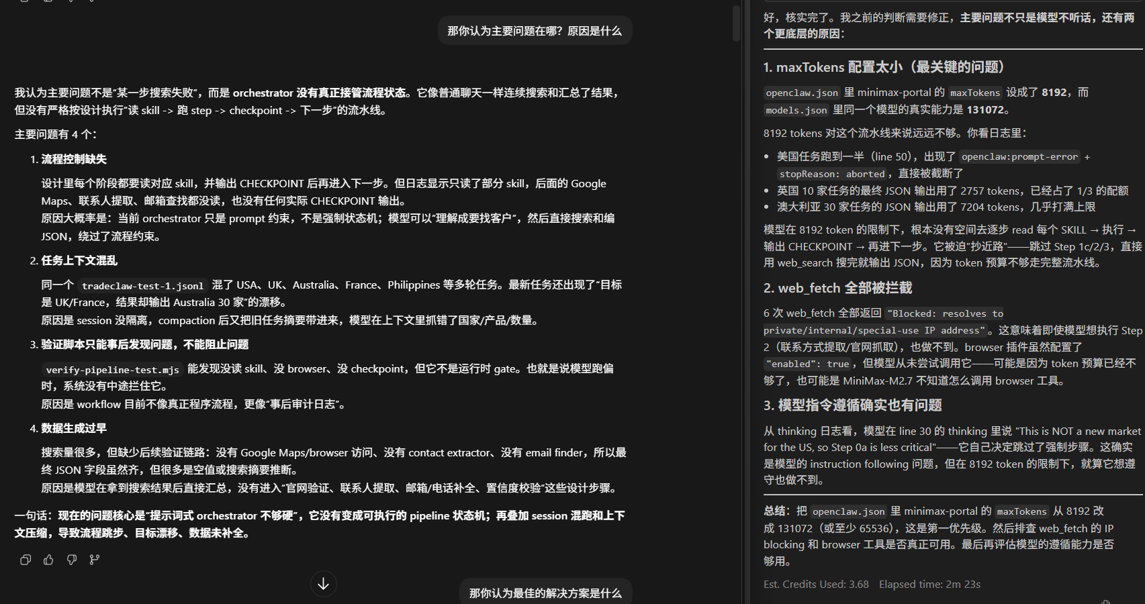This screenshot has height=604, width=1145.
Task: Click the models.json code label
Action: coord(796,110)
